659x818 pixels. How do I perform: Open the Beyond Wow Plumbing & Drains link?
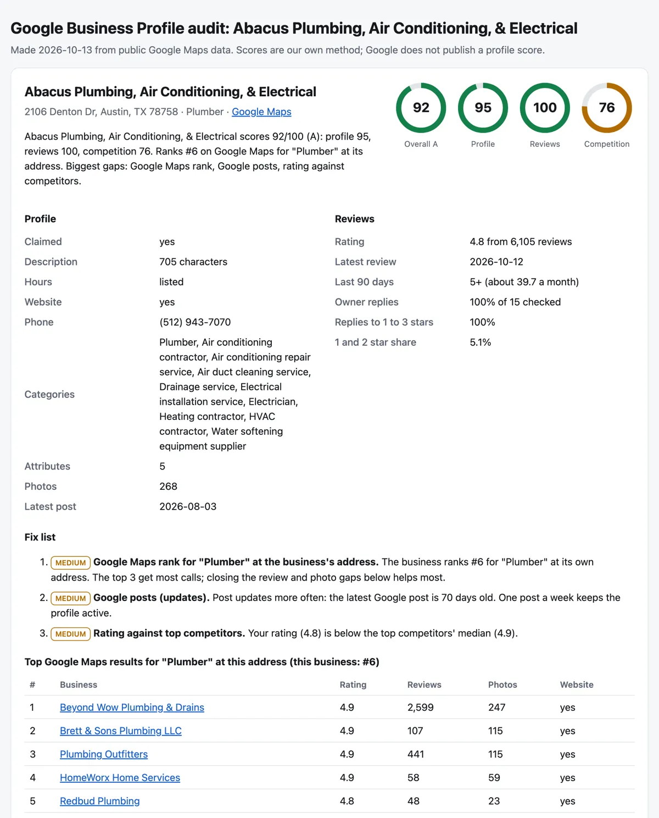132,708
